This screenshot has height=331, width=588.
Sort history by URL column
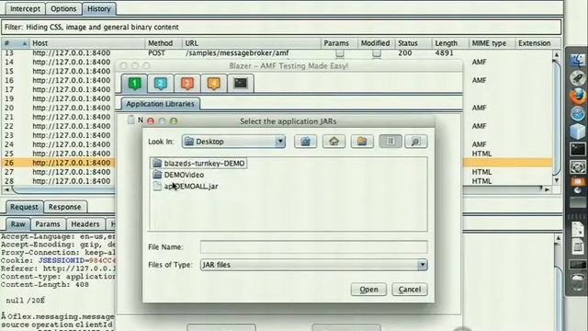251,43
